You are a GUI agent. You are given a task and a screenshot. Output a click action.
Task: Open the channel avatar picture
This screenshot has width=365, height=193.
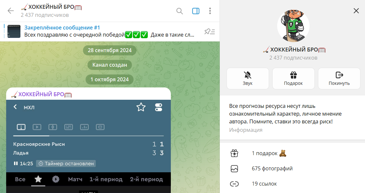point(293,26)
